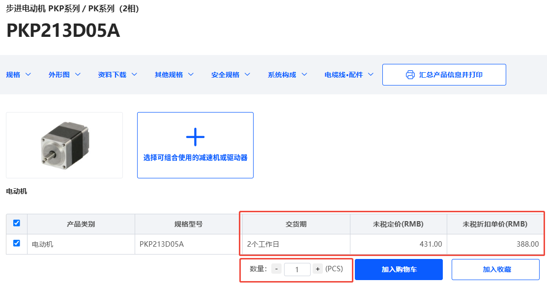547x285 pixels.
Task: Decrease quantity with the minus button
Action: click(x=276, y=269)
